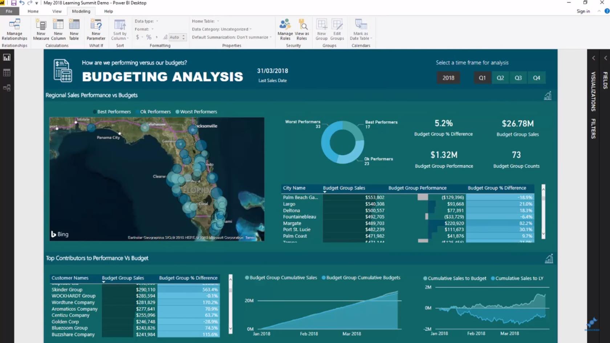Open Manage Roles

coord(285,30)
